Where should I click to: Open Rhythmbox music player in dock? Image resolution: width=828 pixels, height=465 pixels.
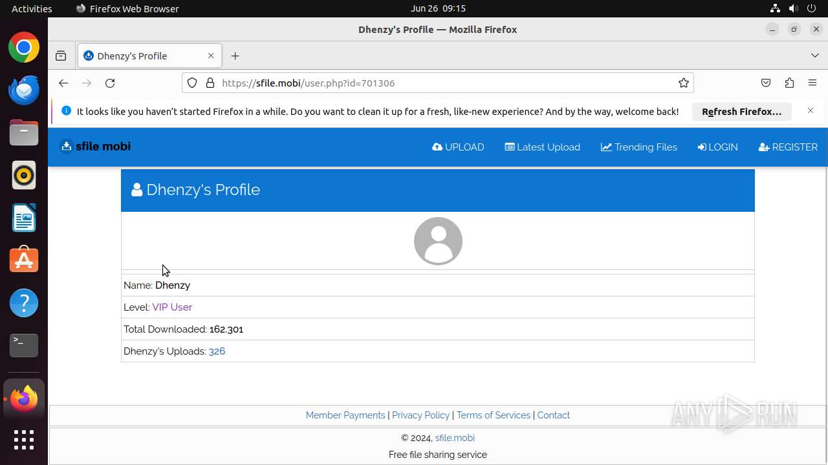pyautogui.click(x=24, y=176)
